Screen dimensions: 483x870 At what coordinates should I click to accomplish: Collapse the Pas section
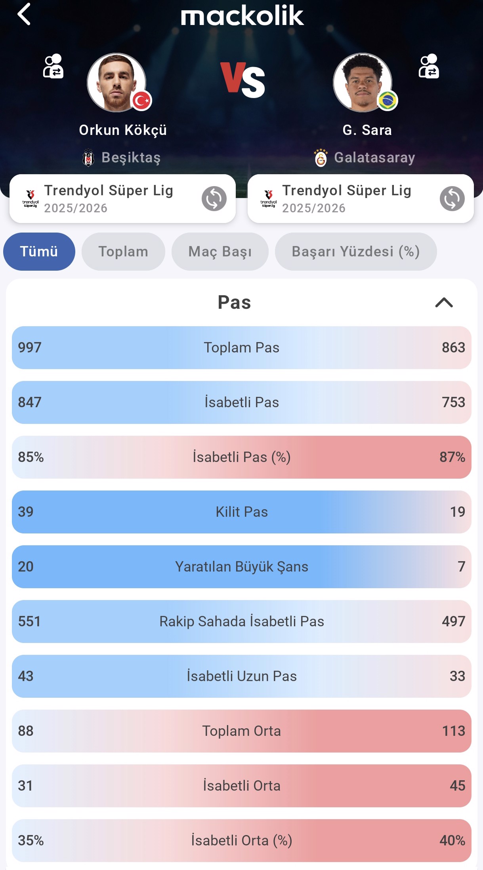tap(444, 302)
